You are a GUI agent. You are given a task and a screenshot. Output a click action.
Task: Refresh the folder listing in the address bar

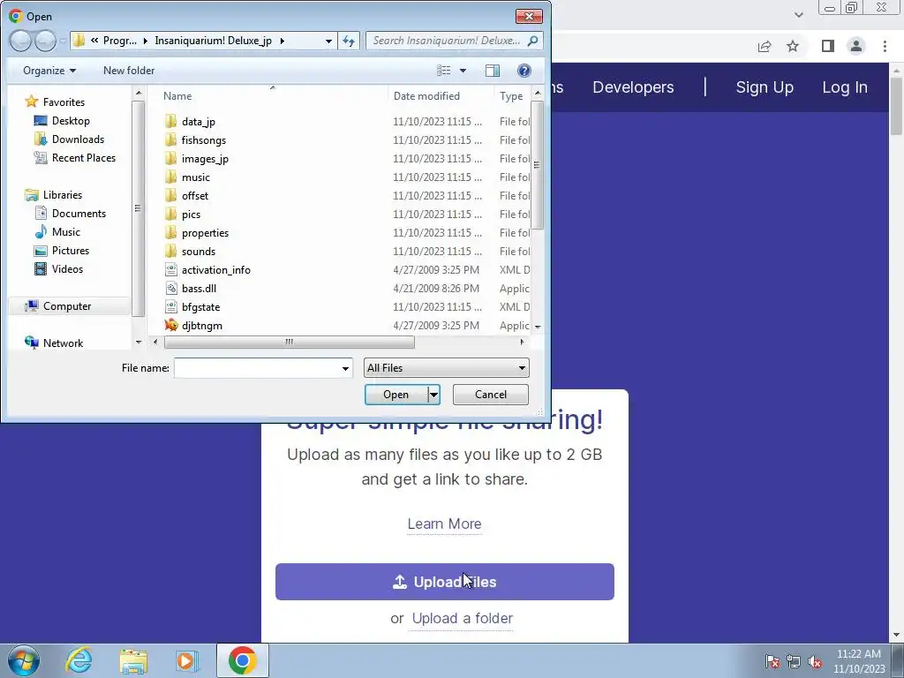tap(349, 41)
